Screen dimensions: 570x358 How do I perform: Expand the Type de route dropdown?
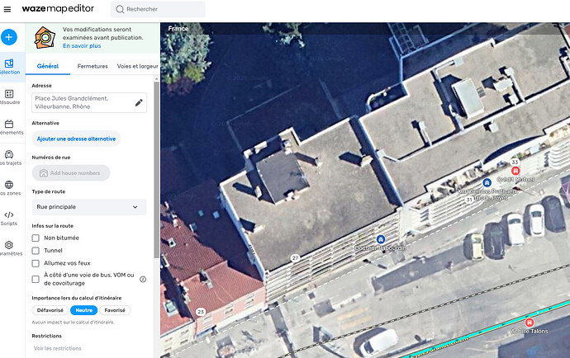[89, 207]
